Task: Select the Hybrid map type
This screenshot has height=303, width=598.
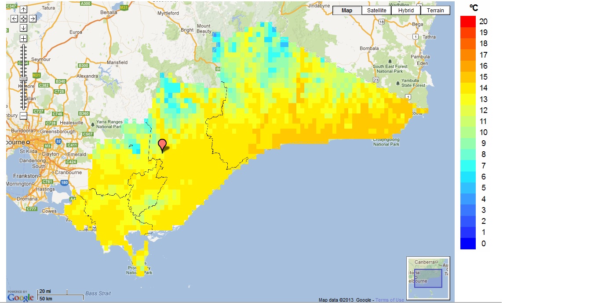Action: [406, 11]
